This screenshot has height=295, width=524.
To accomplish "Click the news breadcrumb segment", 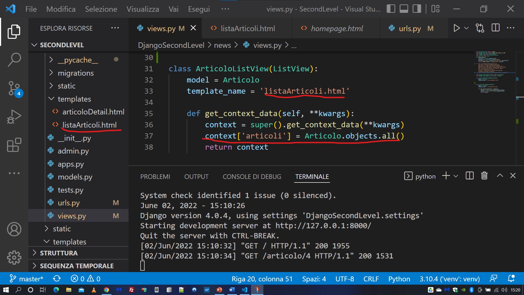I will tap(222, 45).
